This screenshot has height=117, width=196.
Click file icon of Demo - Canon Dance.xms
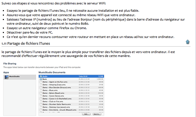coord(41,96)
